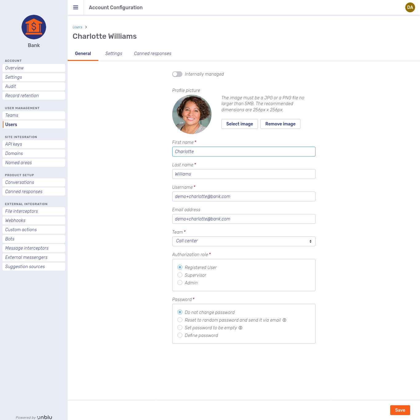Switch to the Settings tab
Screen dimensions: 420x420
tap(113, 53)
